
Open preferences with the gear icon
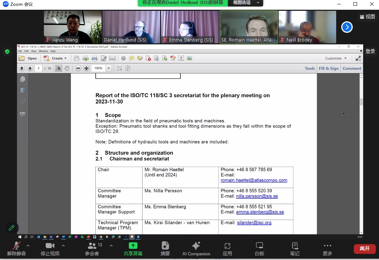(123, 58)
